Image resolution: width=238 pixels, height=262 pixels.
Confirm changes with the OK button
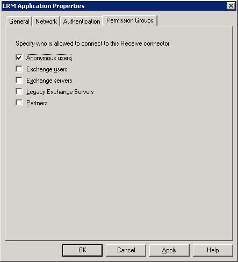(82, 250)
